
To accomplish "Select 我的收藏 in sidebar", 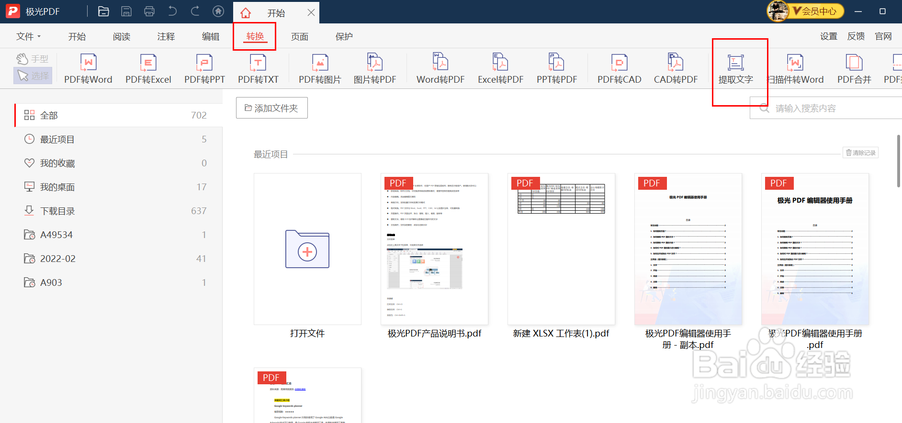I will tap(119, 163).
